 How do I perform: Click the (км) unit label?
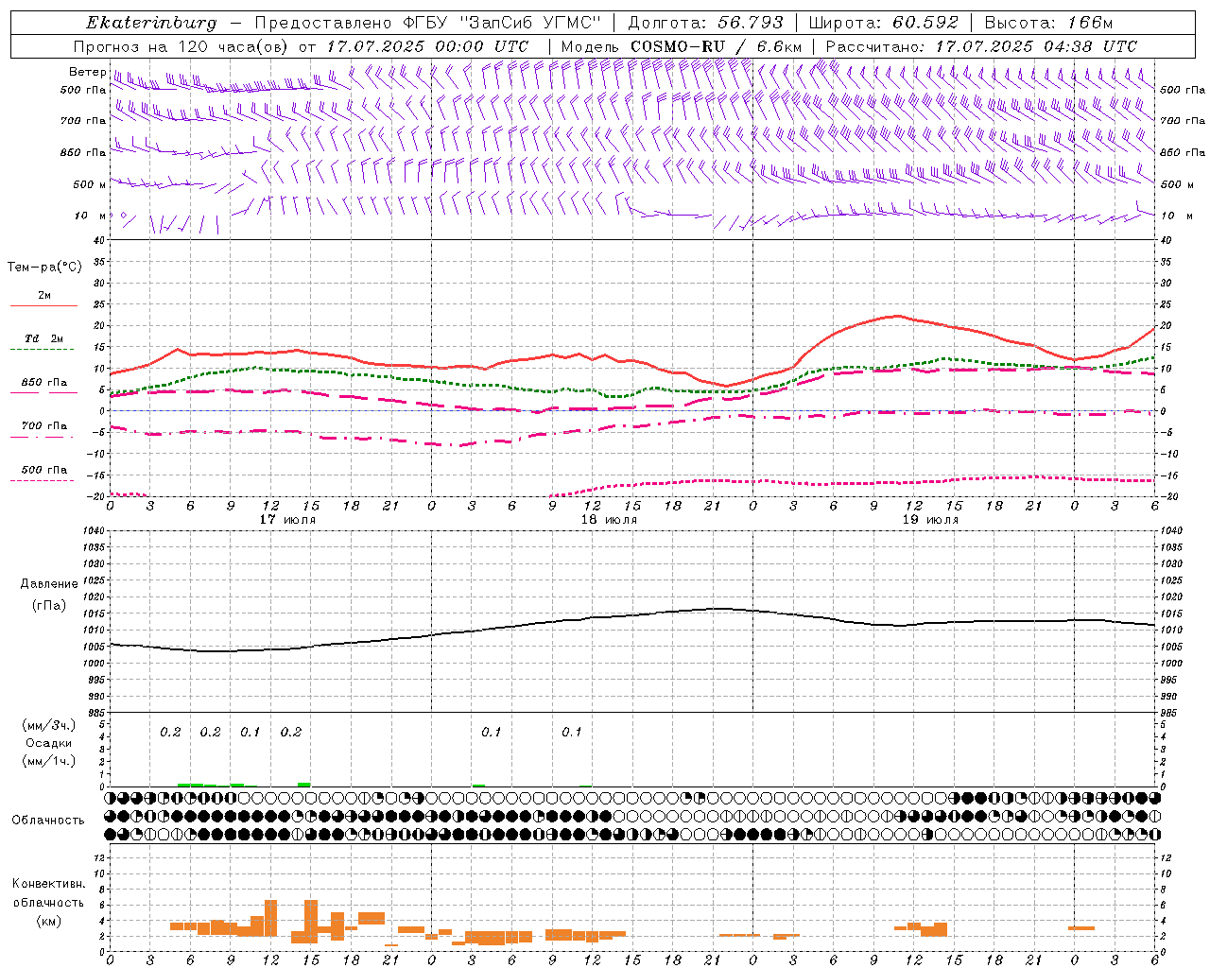(x=48, y=921)
